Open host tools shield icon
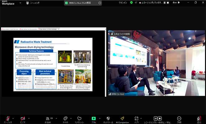 [x=108, y=118]
